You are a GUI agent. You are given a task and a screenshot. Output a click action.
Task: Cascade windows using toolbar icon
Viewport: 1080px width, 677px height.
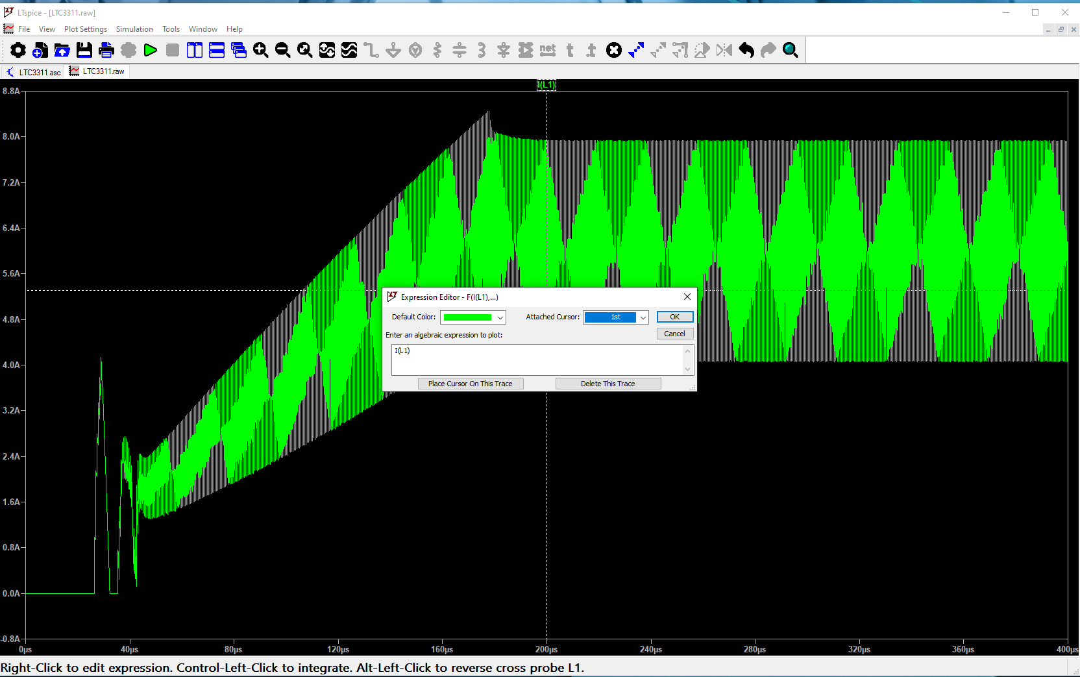click(x=239, y=50)
